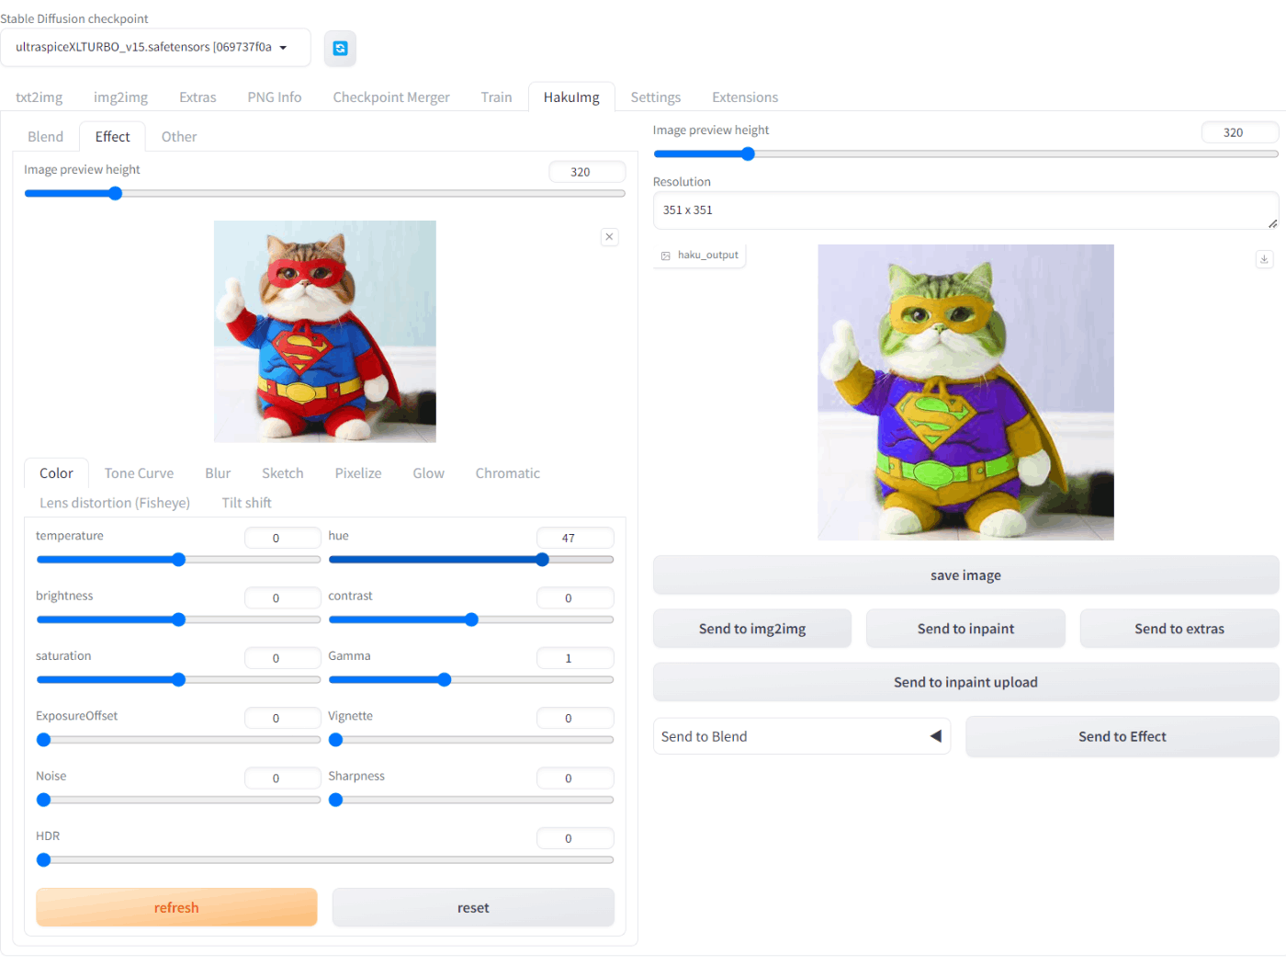Click the hue value field showing 47
Screen dimensions: 1286x966
click(575, 538)
